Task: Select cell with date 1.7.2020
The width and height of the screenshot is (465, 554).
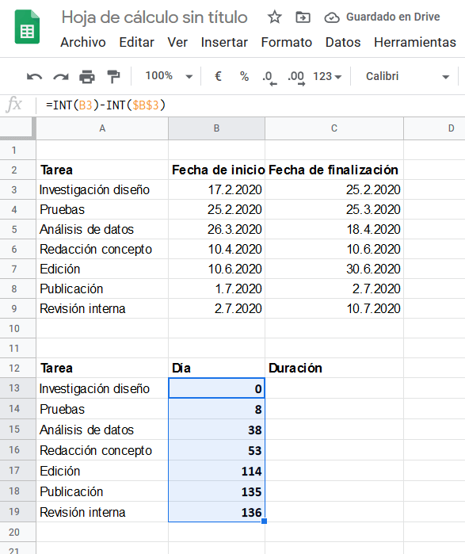Action: point(216,288)
